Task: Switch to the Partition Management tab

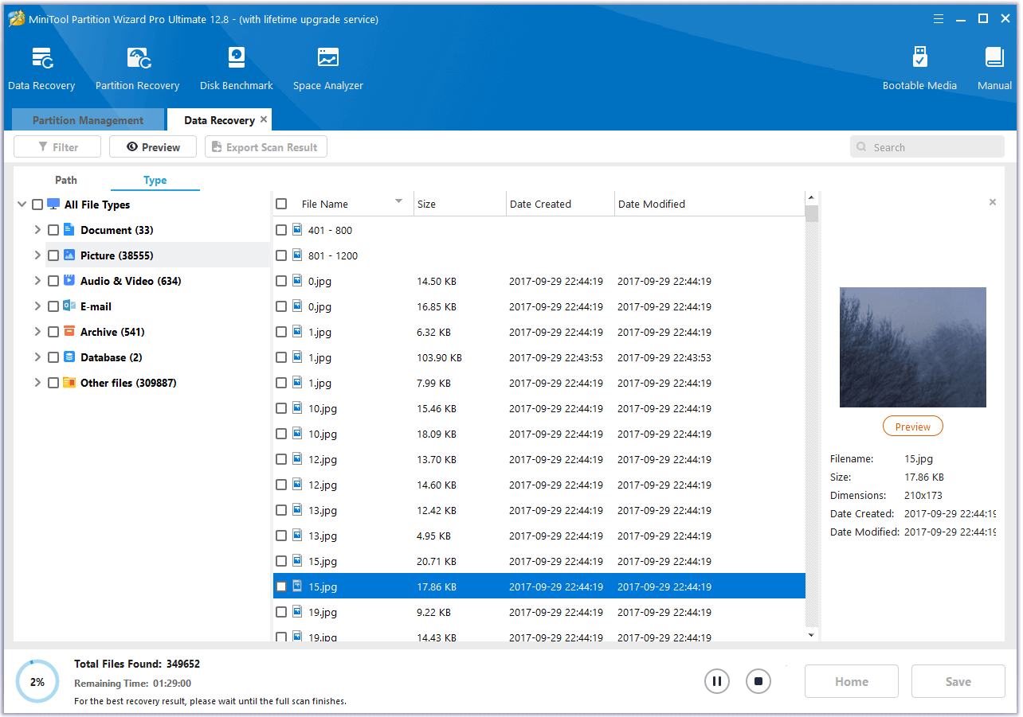Action: point(88,120)
